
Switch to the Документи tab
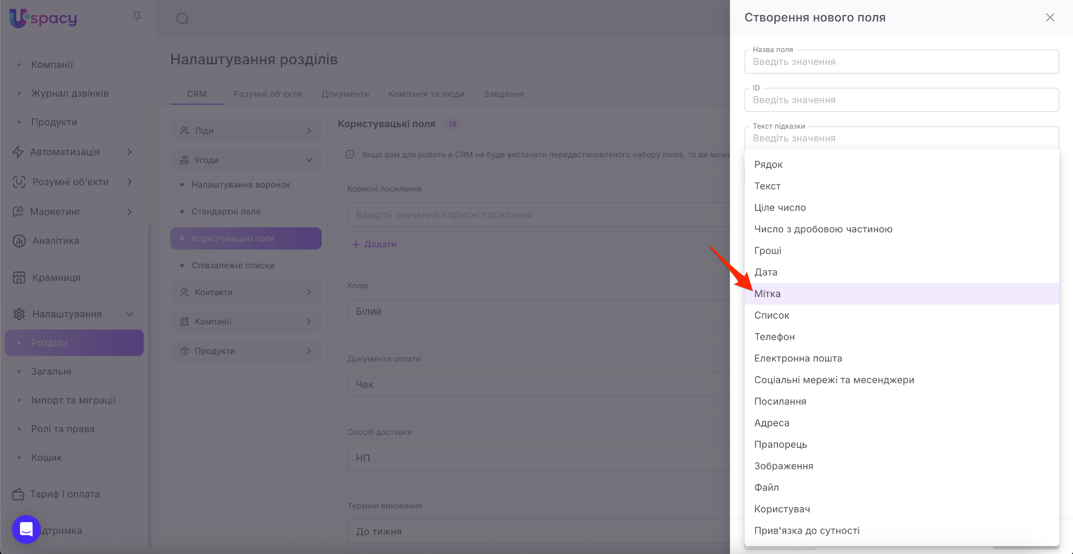point(345,94)
